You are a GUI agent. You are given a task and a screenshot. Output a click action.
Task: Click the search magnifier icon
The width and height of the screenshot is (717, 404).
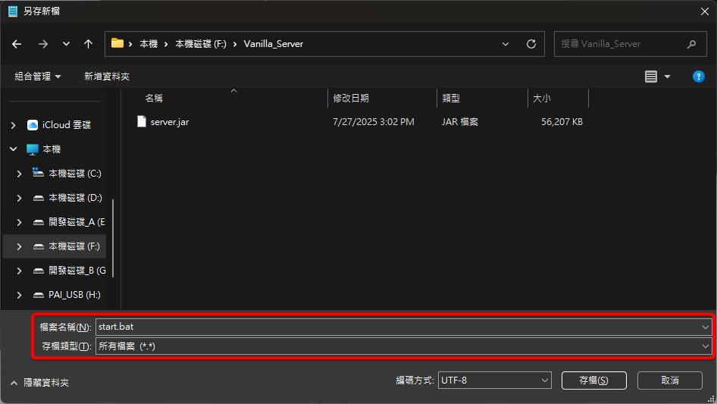(x=691, y=44)
